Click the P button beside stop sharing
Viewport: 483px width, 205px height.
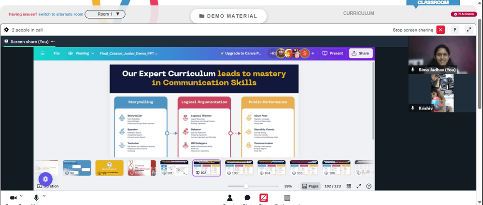pyautogui.click(x=455, y=30)
